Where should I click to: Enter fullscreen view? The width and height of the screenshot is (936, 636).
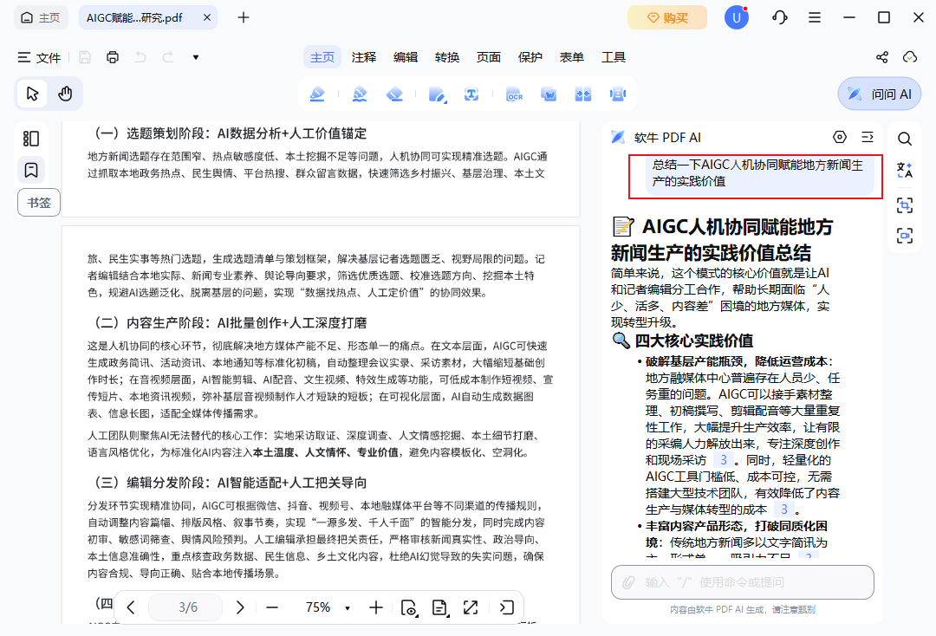click(x=471, y=607)
